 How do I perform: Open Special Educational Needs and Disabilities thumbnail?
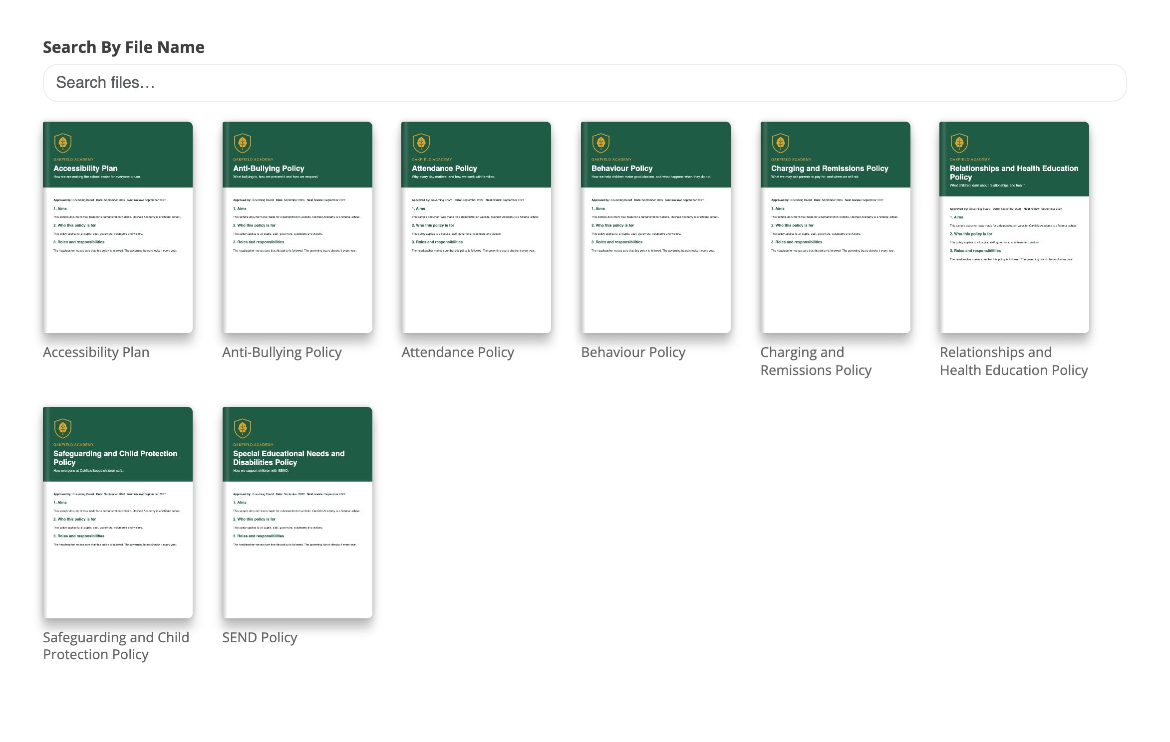297,513
